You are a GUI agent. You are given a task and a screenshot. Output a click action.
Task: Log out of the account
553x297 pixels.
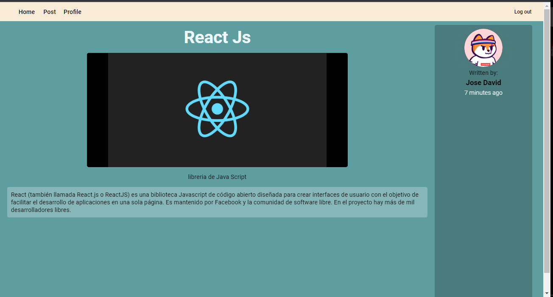(523, 12)
